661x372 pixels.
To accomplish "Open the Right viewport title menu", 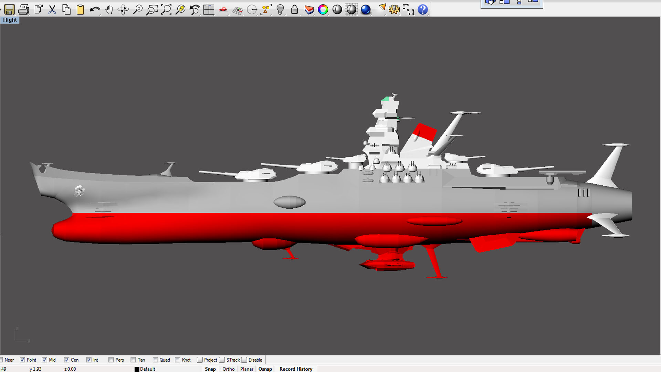I will coord(10,20).
